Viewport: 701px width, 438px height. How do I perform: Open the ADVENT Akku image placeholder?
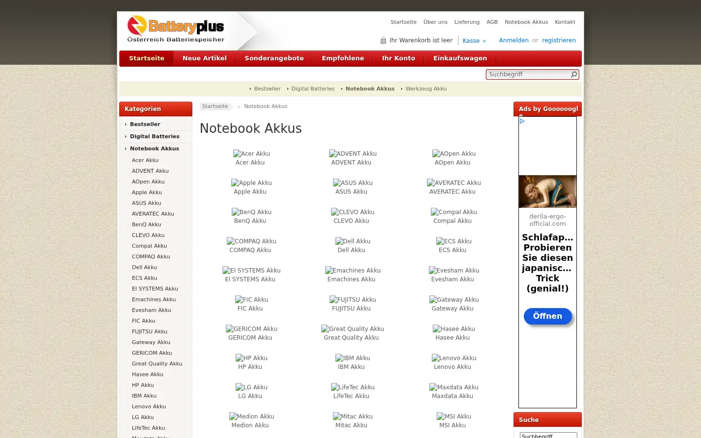353,154
